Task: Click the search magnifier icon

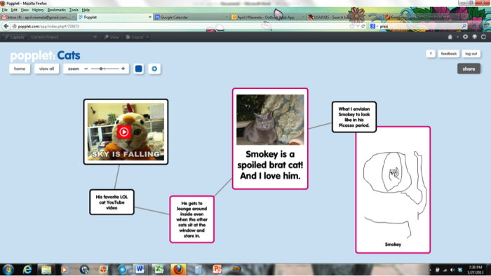Action: click(x=464, y=26)
